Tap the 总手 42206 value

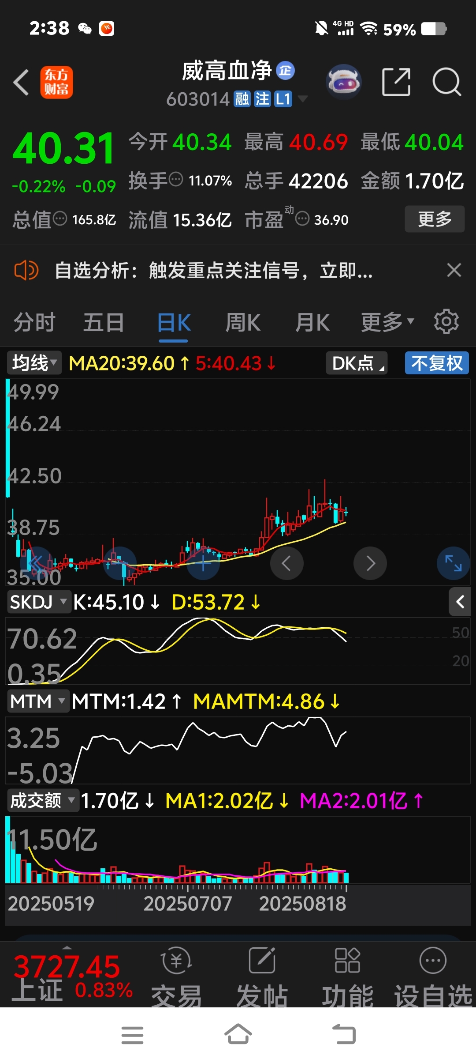click(296, 181)
